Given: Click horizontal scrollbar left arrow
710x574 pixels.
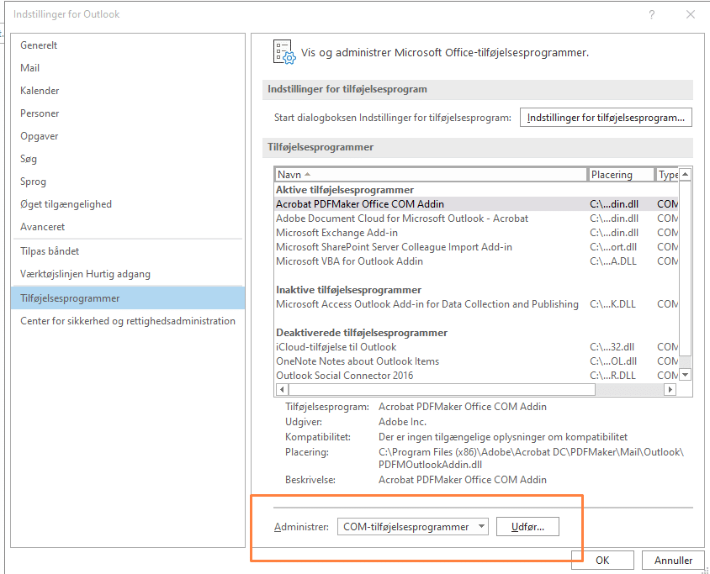Looking at the screenshot, I should coord(282,390).
